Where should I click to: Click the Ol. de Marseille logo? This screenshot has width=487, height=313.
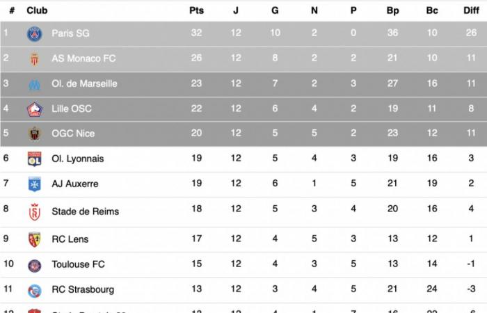[34, 84]
